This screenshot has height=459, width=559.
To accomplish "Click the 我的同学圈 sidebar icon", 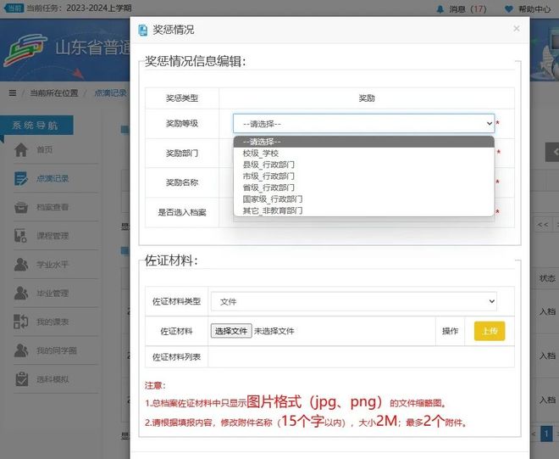I will (21, 350).
